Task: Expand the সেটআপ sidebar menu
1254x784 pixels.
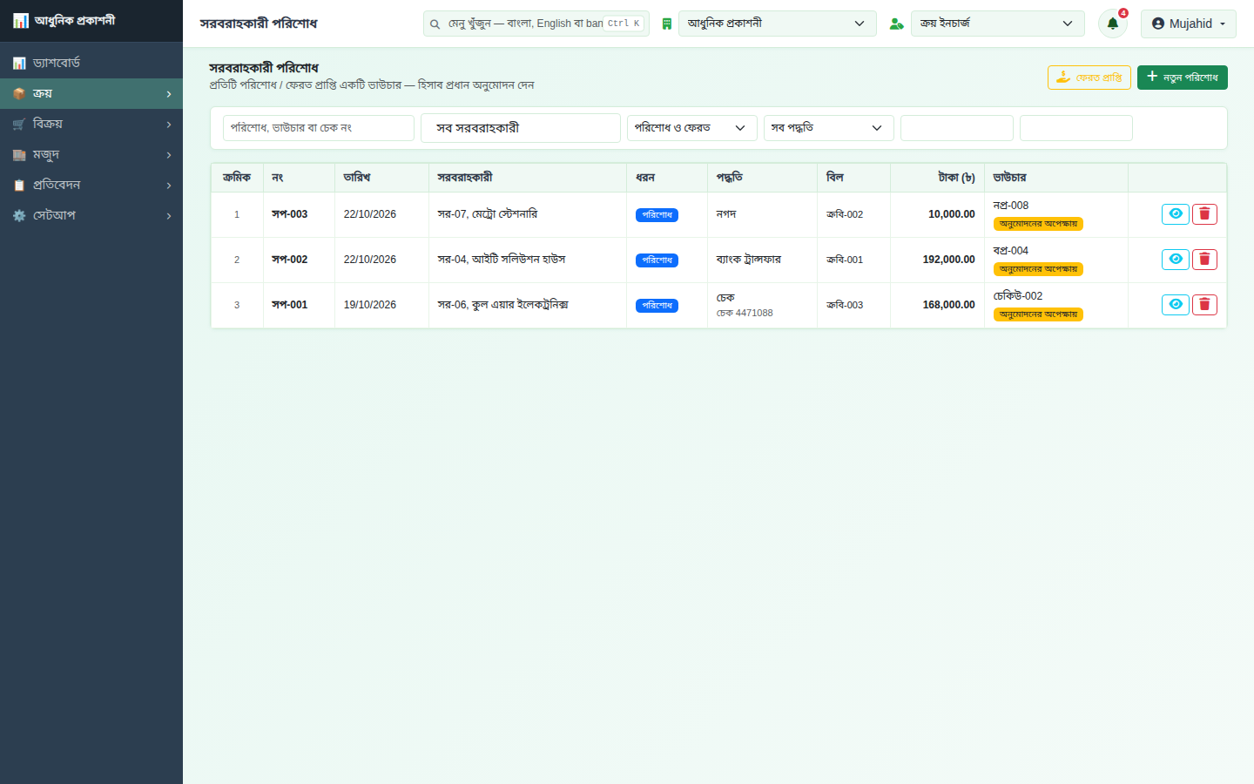Action: click(91, 215)
